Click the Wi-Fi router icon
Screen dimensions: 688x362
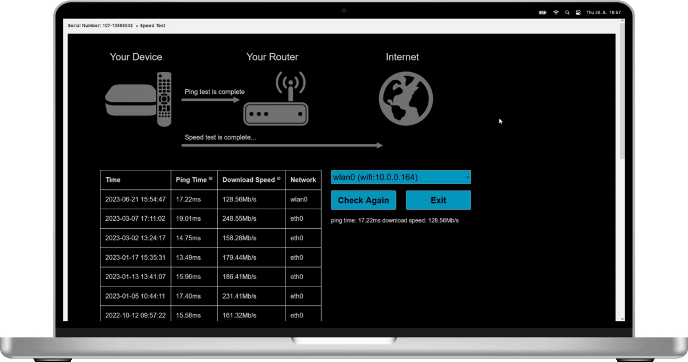[x=276, y=99]
